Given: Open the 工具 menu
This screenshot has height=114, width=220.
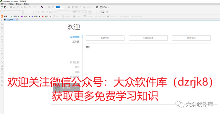Looking at the screenshot, I should [x=11, y=4].
